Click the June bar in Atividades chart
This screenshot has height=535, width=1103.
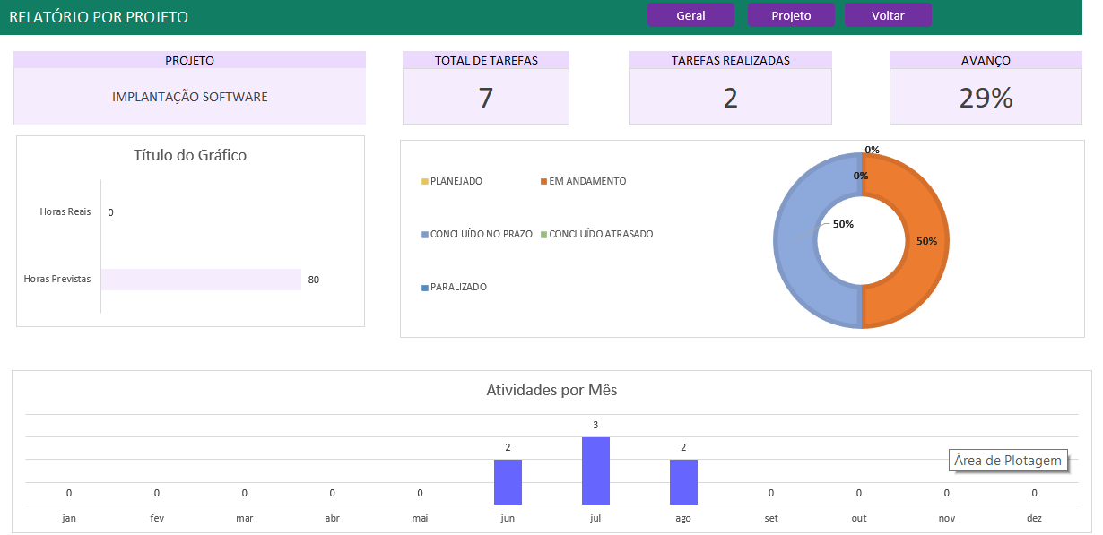click(x=508, y=481)
